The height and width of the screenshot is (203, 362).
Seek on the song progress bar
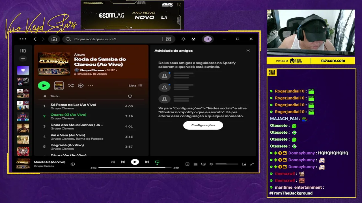pos(135,167)
